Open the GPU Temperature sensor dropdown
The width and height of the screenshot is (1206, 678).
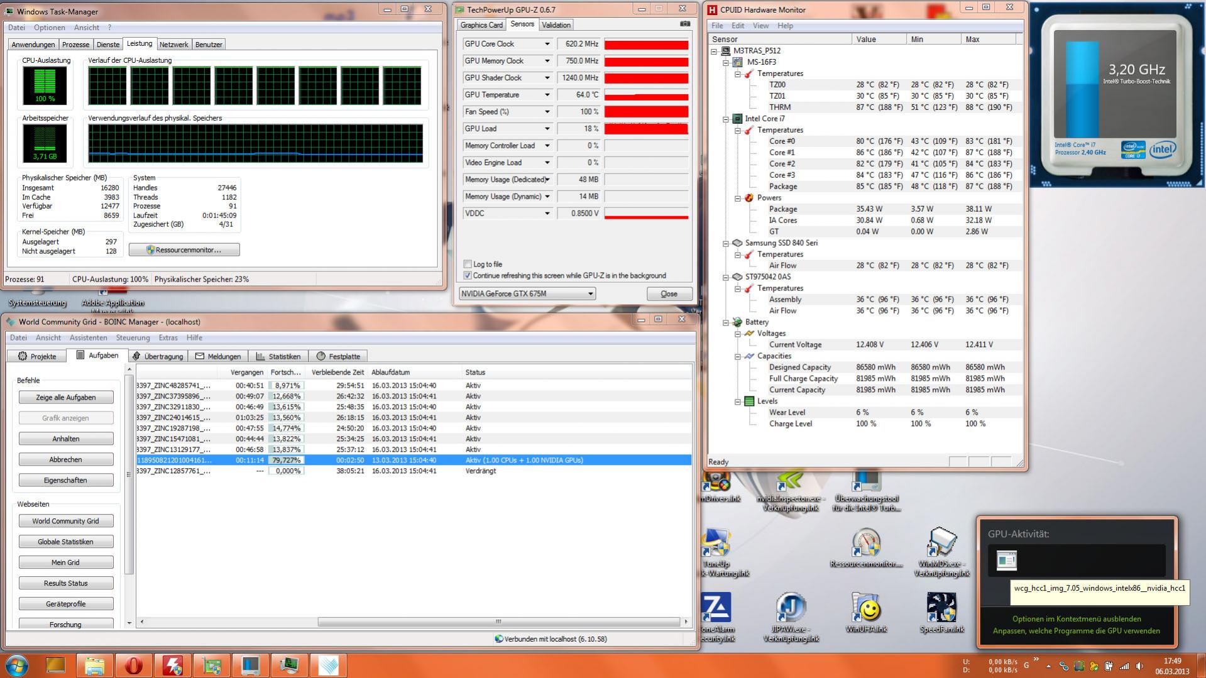tap(547, 95)
